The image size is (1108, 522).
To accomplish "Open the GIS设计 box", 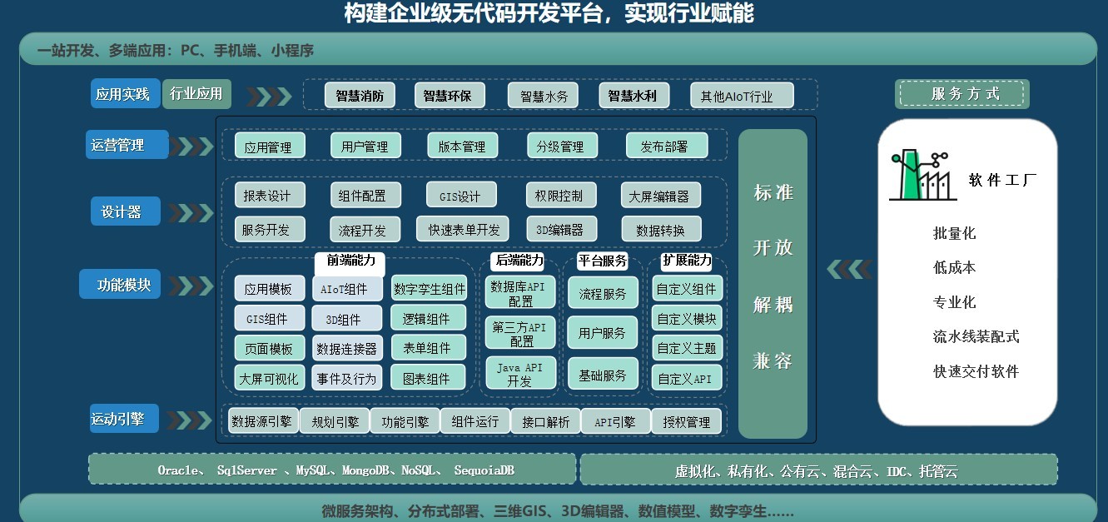I will [462, 196].
